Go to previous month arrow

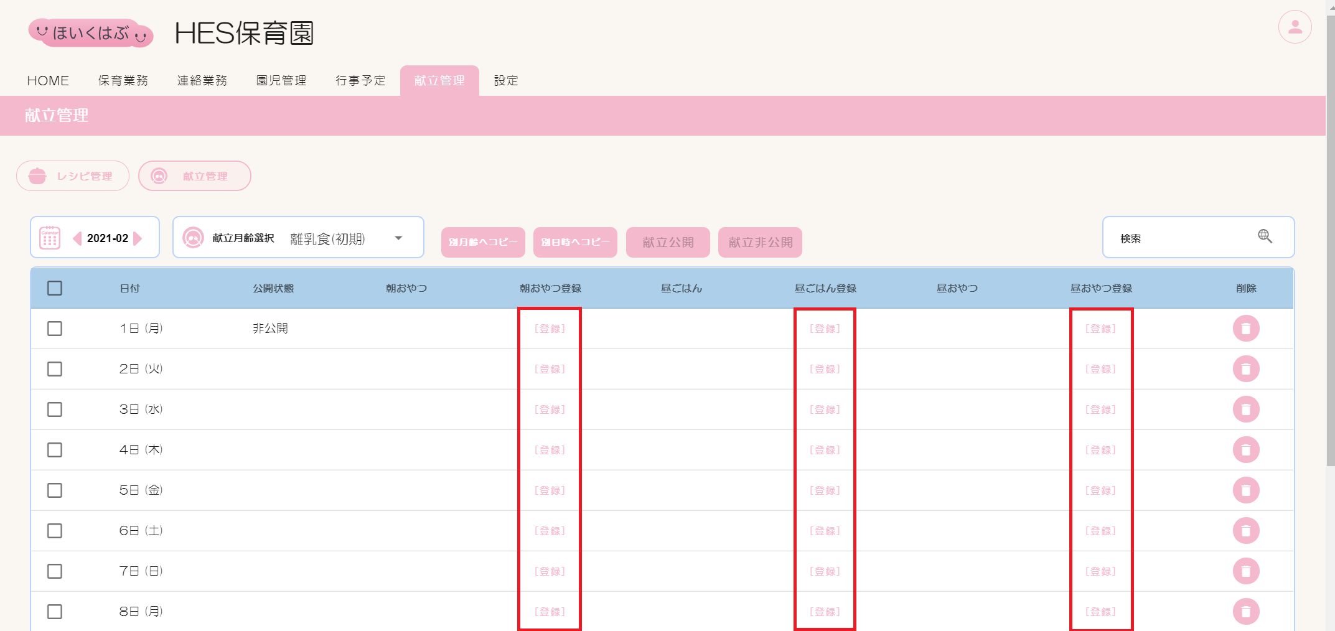[x=77, y=238]
